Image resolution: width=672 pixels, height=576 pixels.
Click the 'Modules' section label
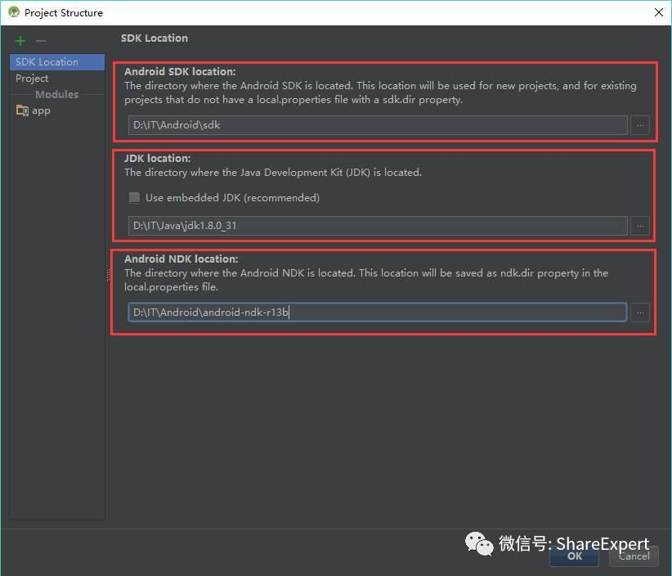[x=57, y=94]
